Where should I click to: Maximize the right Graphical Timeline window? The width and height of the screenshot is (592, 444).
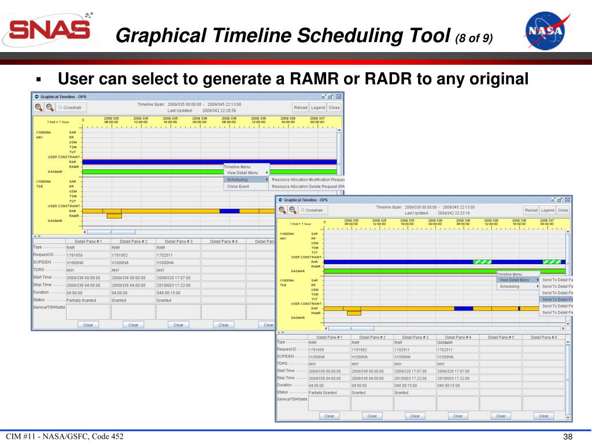click(560, 199)
